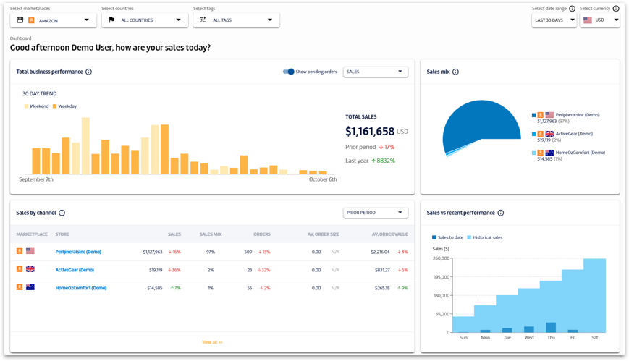Click UK flag in Sales mix legend

pos(549,134)
